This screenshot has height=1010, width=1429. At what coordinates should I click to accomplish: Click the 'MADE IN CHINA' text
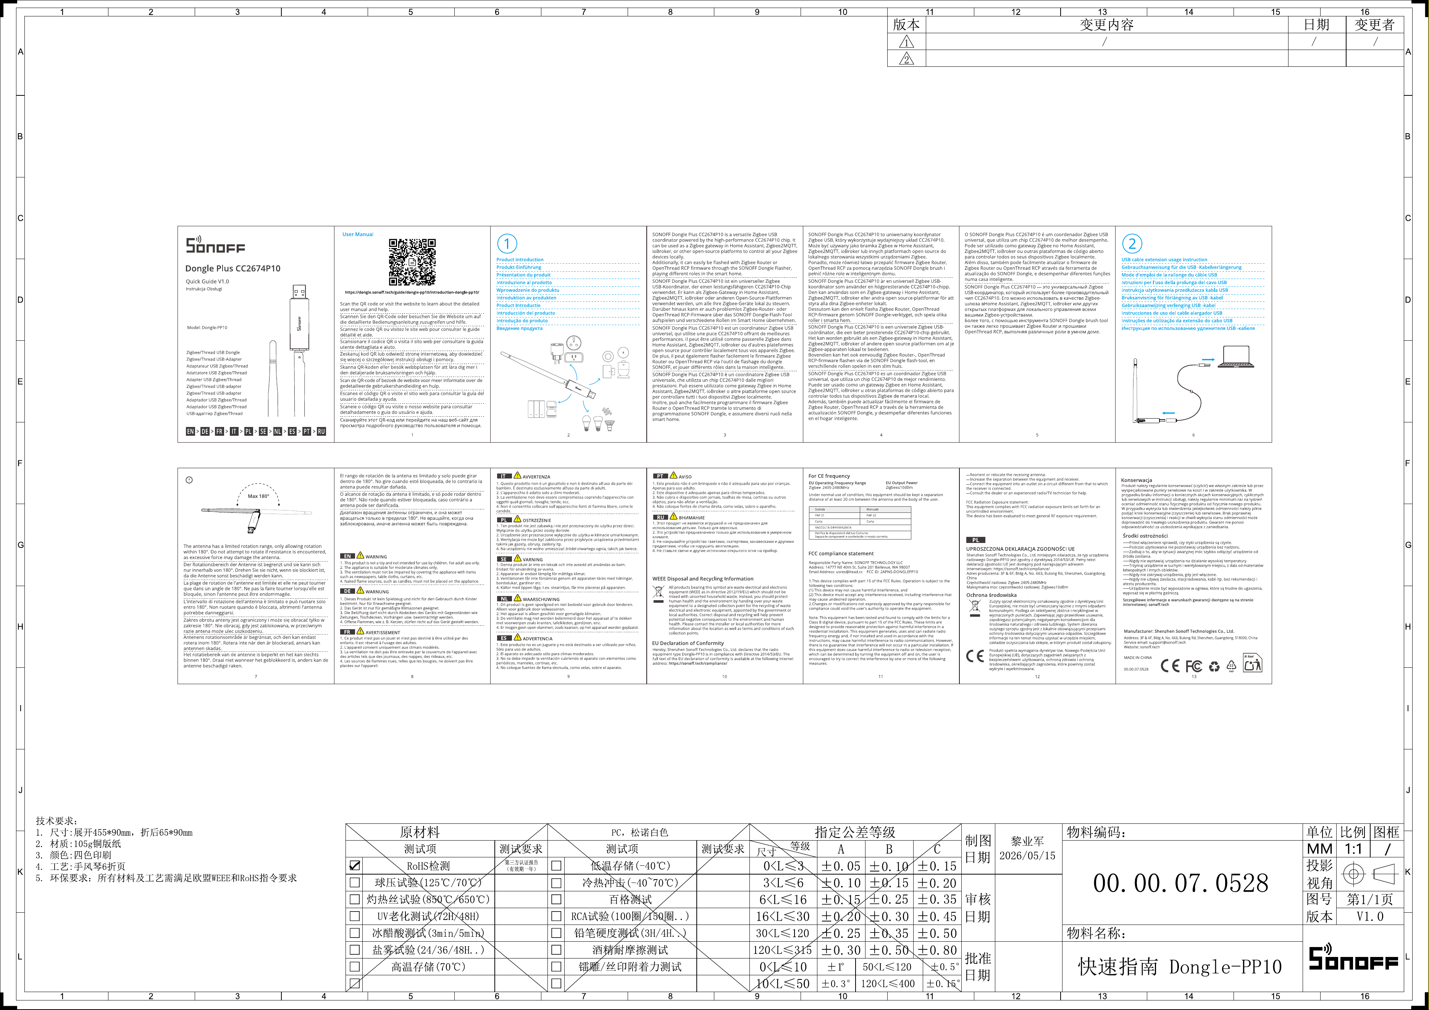point(1138,657)
